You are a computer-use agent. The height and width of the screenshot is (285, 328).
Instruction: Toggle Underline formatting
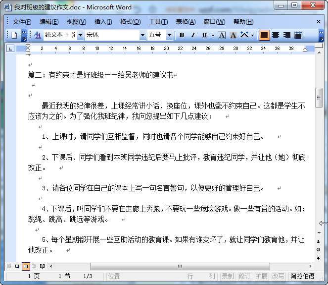tap(204, 35)
